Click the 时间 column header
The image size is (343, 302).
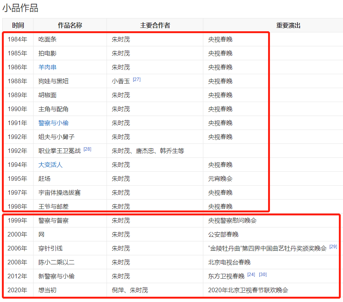(x=18, y=25)
